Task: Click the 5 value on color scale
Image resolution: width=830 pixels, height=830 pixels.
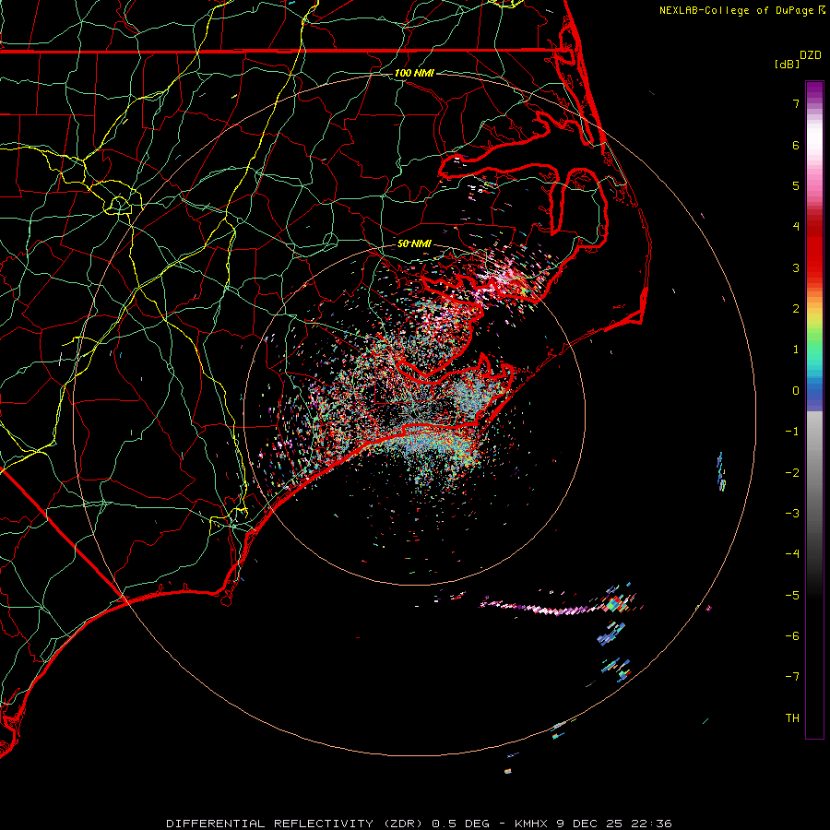Action: click(x=796, y=185)
